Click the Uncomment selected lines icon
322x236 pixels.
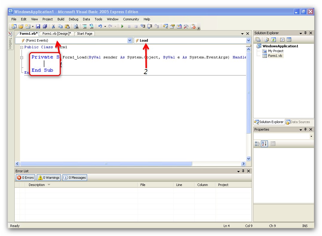click(x=91, y=26)
